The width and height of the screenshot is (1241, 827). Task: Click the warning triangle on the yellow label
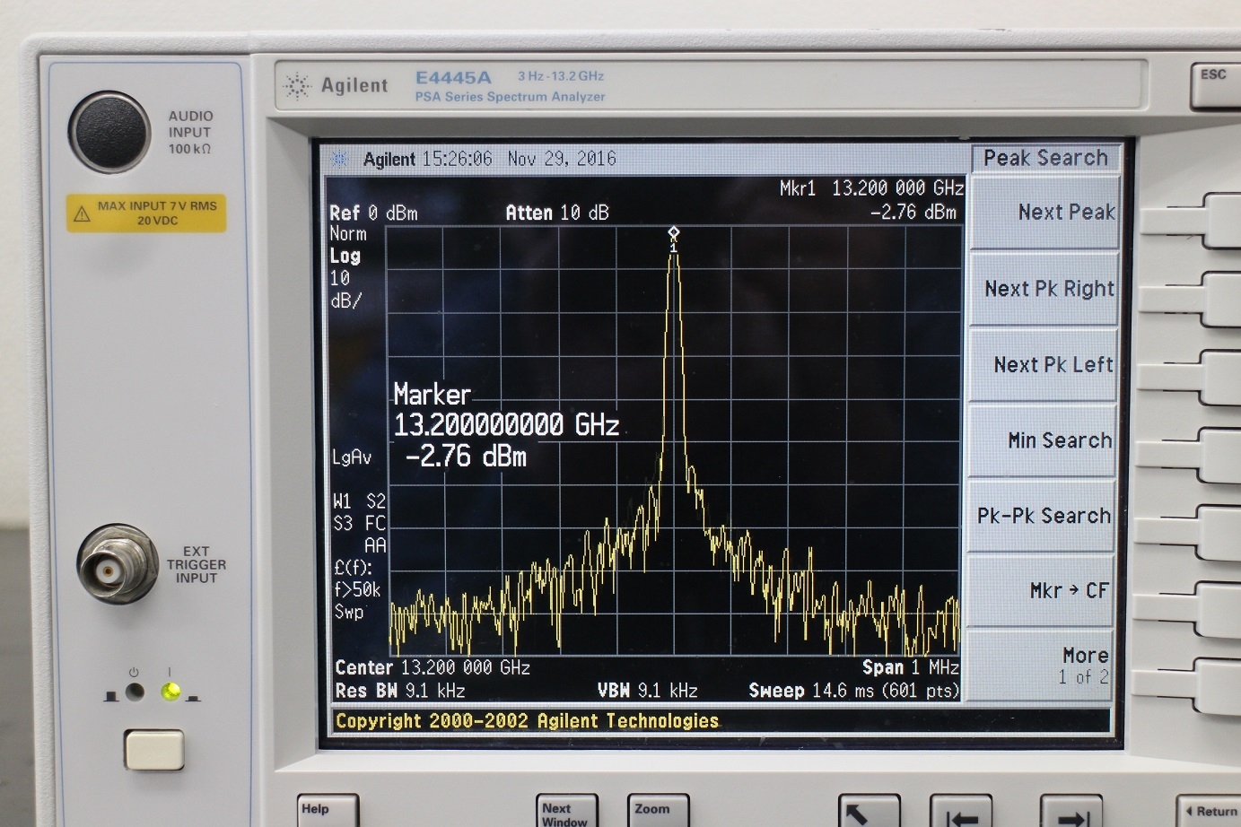click(x=82, y=213)
